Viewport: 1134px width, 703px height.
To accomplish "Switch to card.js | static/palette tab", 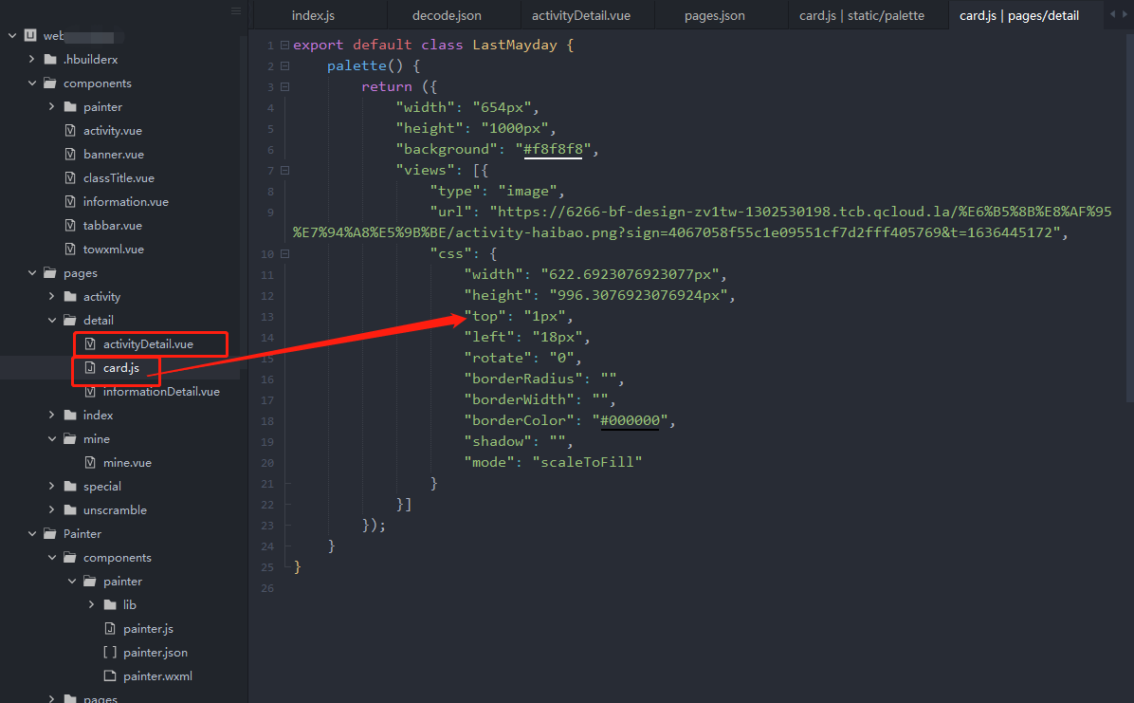I will point(862,15).
